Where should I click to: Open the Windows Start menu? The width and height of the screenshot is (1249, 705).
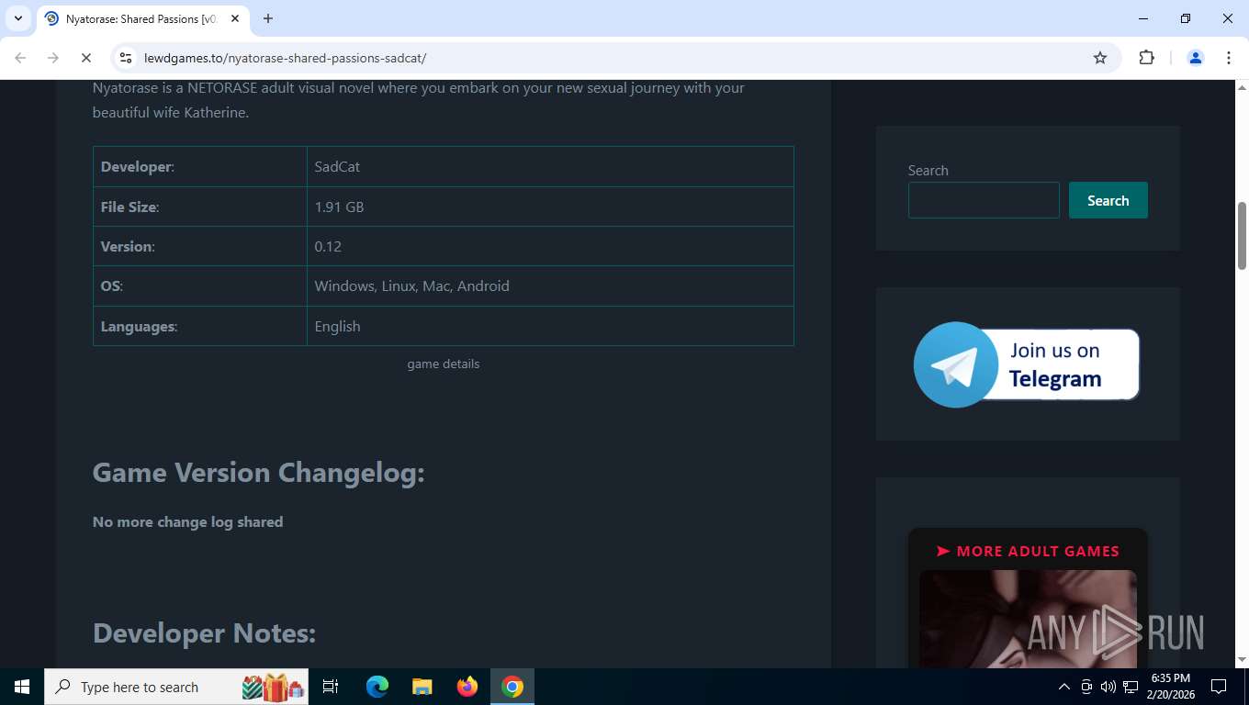[x=22, y=687]
